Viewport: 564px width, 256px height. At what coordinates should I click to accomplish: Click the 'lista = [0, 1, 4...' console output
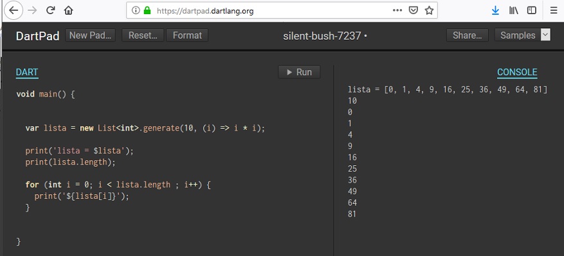point(448,89)
